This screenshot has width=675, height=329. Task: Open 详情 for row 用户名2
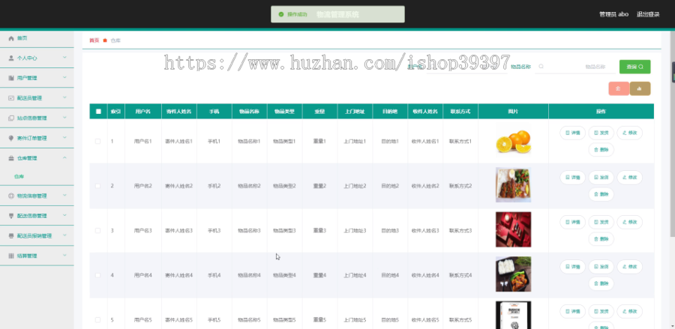[572, 177]
